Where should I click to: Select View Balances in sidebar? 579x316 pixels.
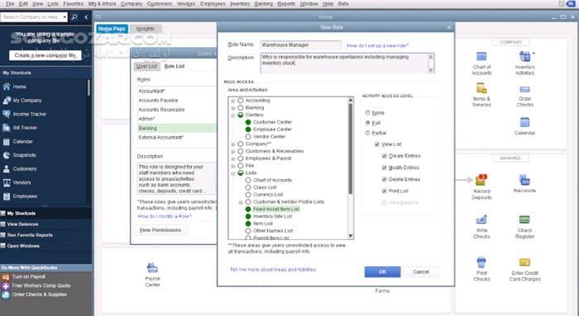[x=22, y=224]
